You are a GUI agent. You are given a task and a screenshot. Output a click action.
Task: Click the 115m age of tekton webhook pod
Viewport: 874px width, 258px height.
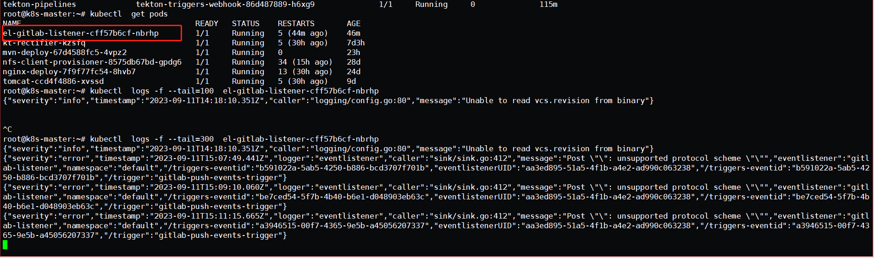pos(548,4)
